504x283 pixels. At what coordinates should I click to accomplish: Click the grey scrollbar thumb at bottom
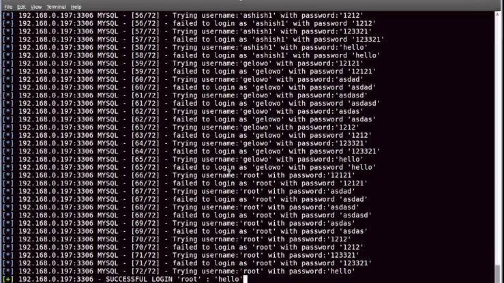point(497,274)
